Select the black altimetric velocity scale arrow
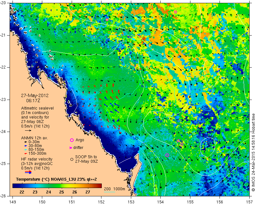This screenshot has width=256, height=205. click(28, 130)
